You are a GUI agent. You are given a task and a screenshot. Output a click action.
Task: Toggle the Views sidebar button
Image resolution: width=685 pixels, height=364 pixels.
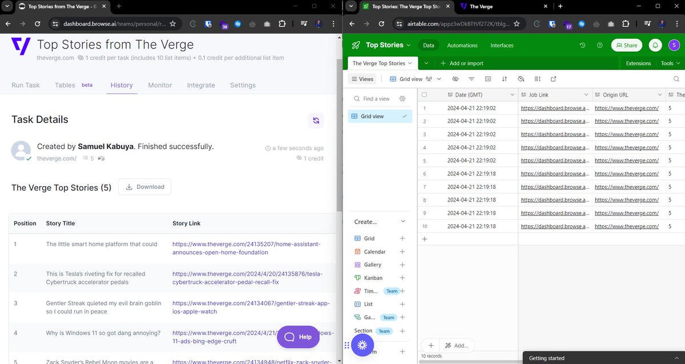(362, 79)
